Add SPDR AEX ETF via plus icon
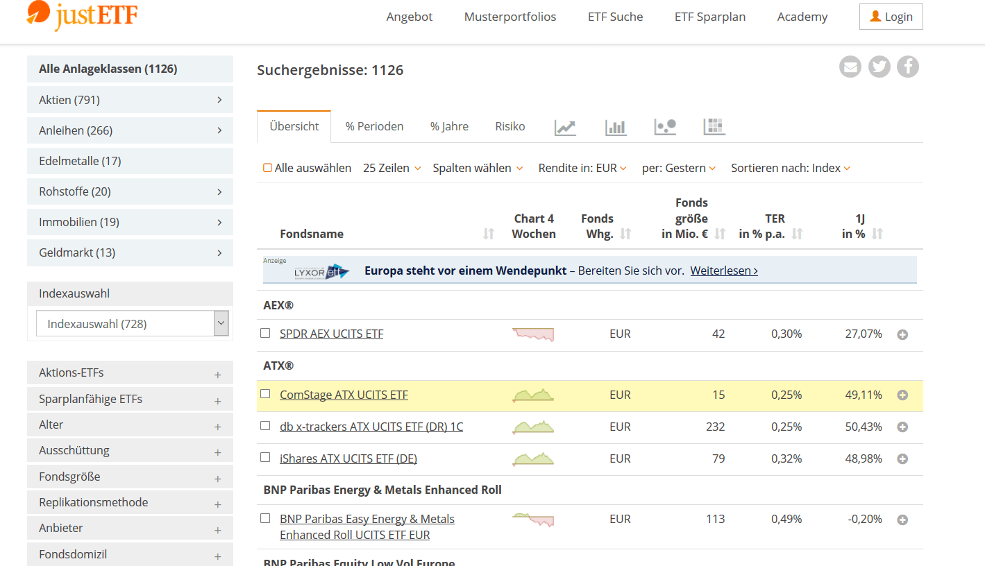The width and height of the screenshot is (985, 566). 902,334
